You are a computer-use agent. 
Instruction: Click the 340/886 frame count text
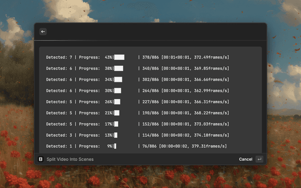click(150, 69)
